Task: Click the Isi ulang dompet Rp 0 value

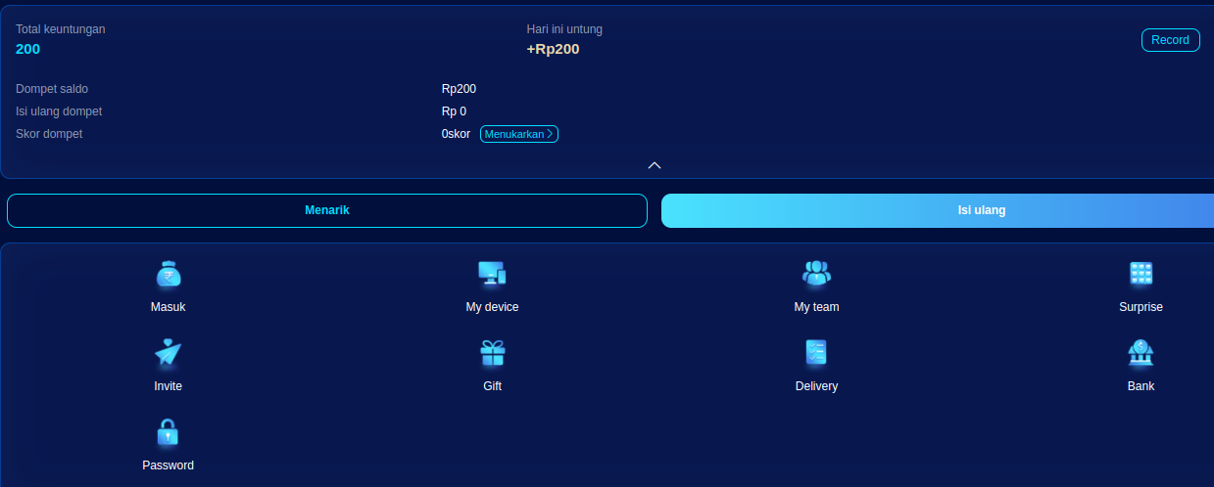Action: click(454, 111)
